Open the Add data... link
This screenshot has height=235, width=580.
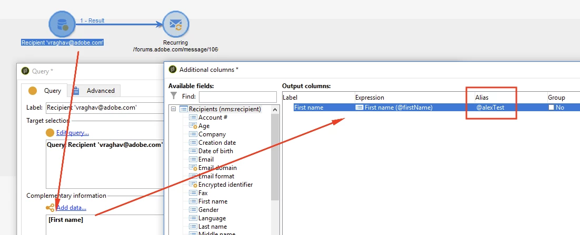pyautogui.click(x=72, y=208)
